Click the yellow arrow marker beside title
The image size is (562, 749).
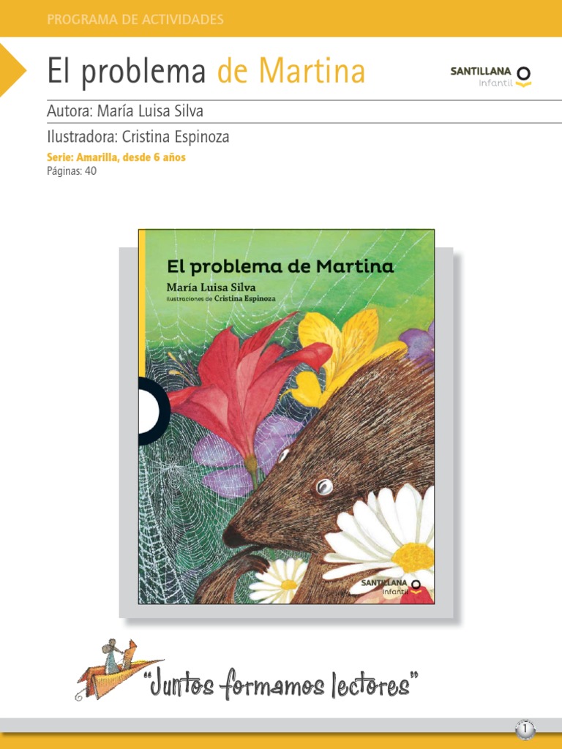point(13,69)
